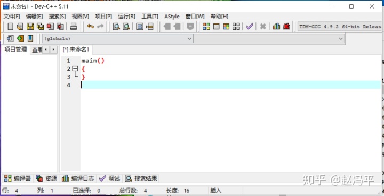
Task: Click the Goto line icon
Action: pyautogui.click(x=150, y=27)
